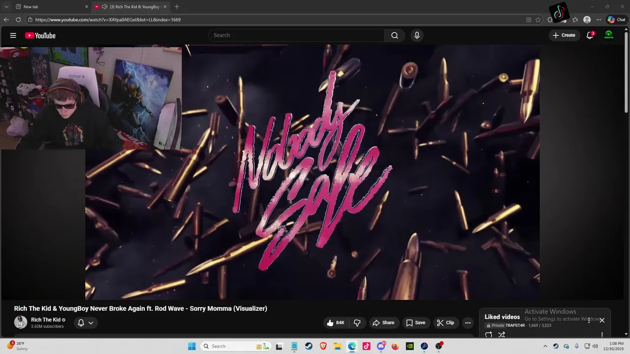The height and width of the screenshot is (354, 630).
Task: Open File Explorer from taskbar
Action: pos(338,346)
